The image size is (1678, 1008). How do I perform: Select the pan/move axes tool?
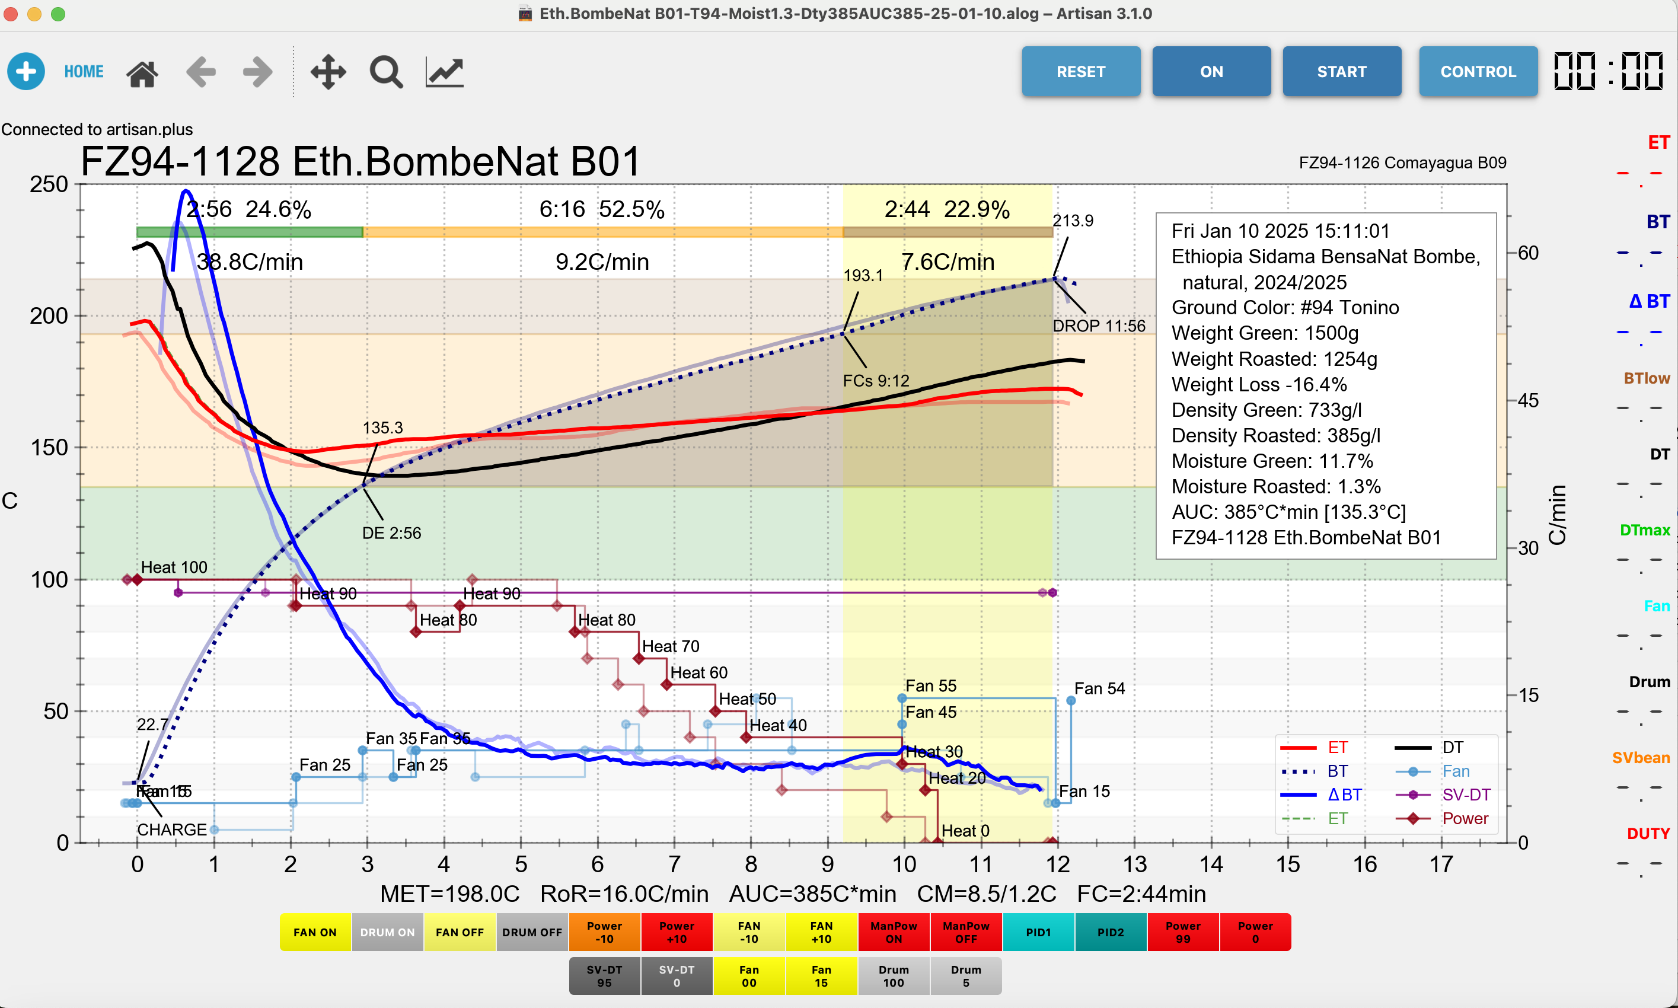coord(328,72)
